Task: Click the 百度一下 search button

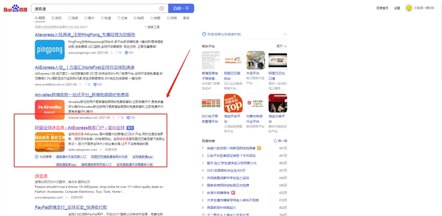Action: pos(181,8)
